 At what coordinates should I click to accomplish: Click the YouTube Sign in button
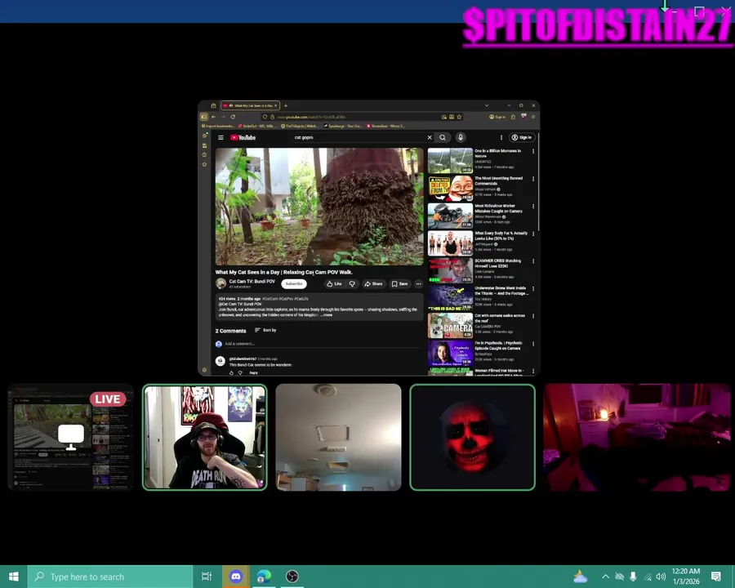(522, 137)
